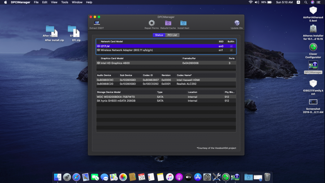The image size is (325, 183).
Task: Select the Realtek ALC292 codec row
Action: [x=166, y=84]
